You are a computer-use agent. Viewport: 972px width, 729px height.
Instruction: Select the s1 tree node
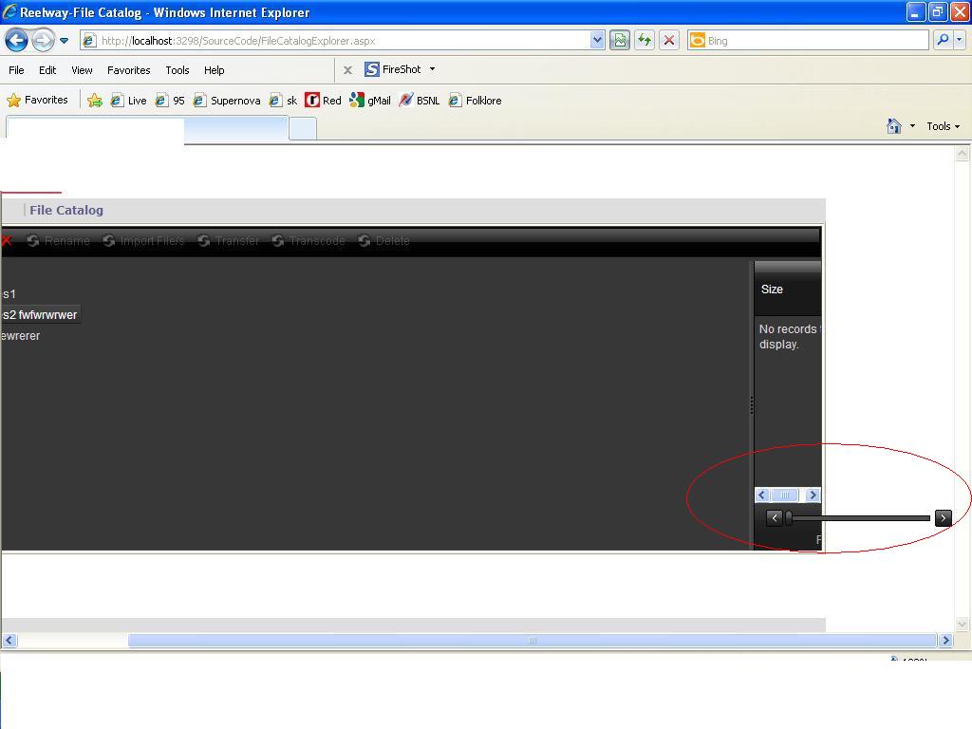pyautogui.click(x=9, y=294)
